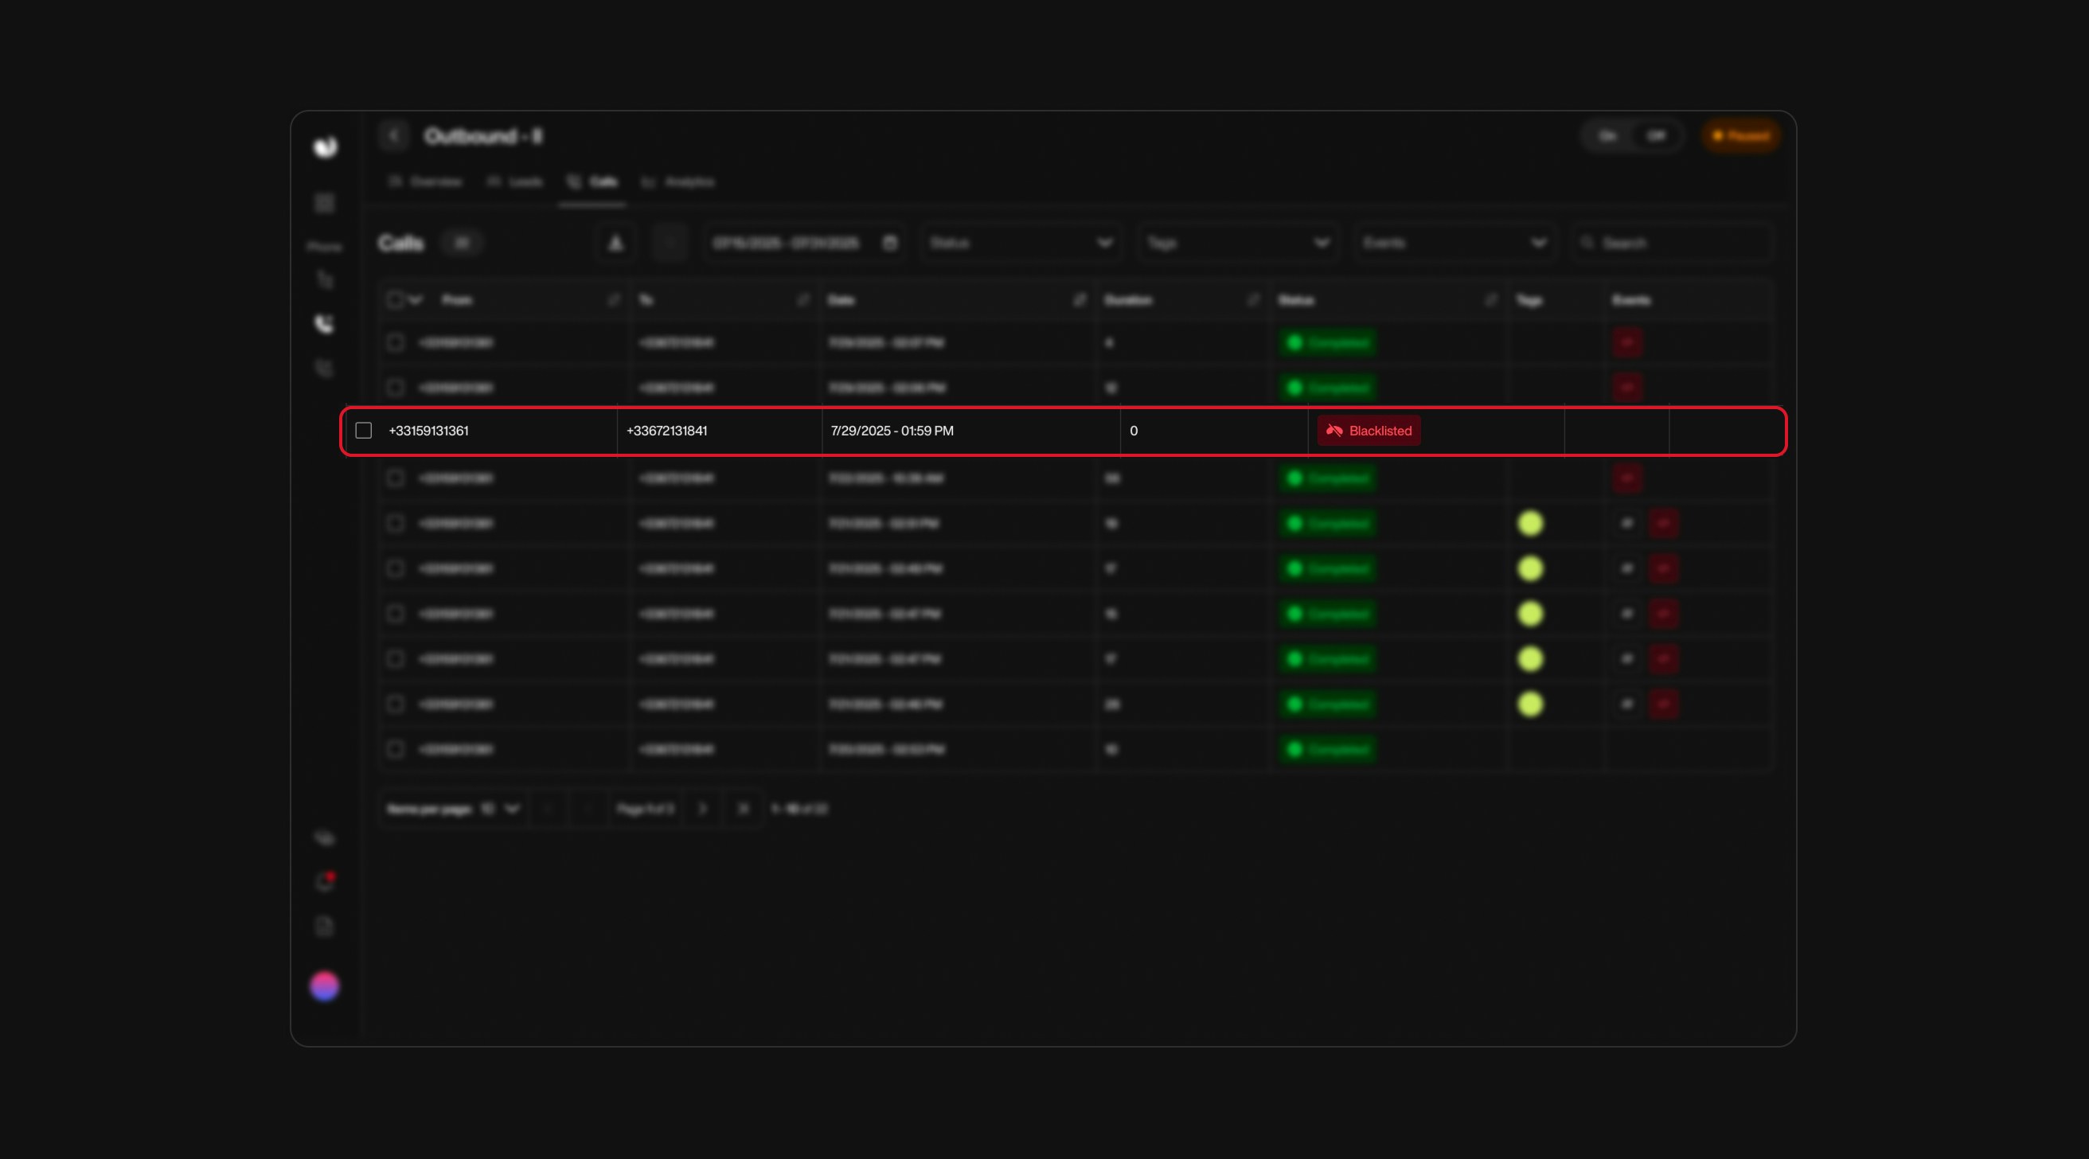
Task: Open the call history icon in the sidebar
Action: (323, 367)
